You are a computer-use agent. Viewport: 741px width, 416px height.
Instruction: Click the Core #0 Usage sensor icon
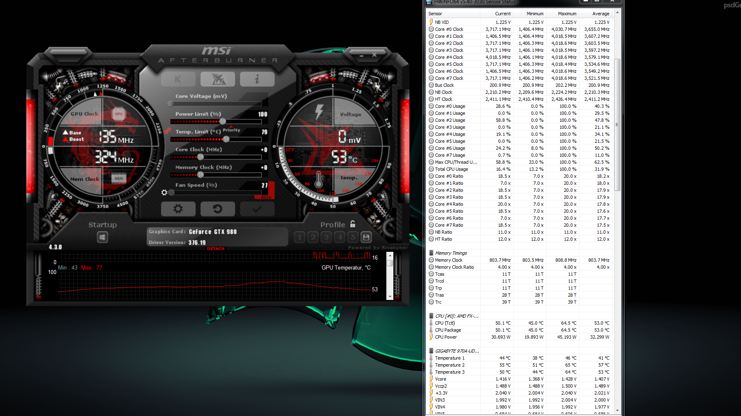click(431, 106)
